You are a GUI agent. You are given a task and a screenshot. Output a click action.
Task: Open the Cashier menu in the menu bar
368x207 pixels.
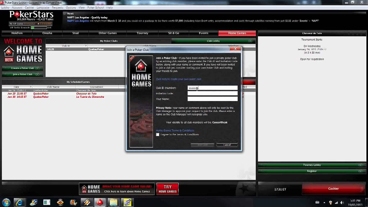pyautogui.click(x=29, y=7)
